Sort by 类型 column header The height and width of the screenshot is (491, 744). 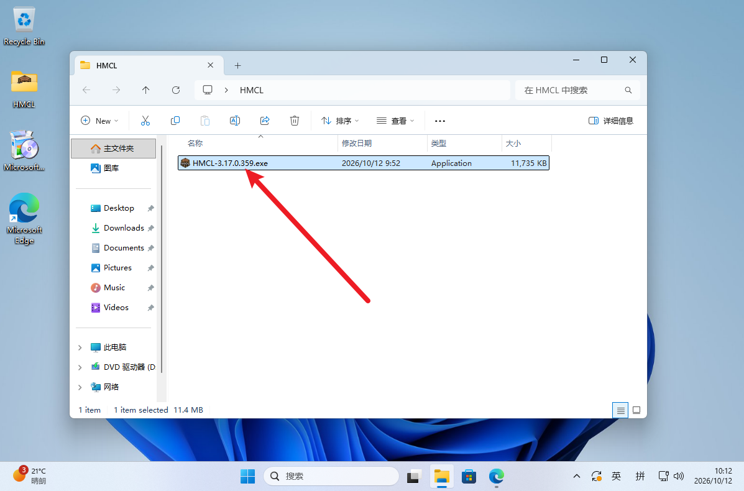[x=464, y=144]
